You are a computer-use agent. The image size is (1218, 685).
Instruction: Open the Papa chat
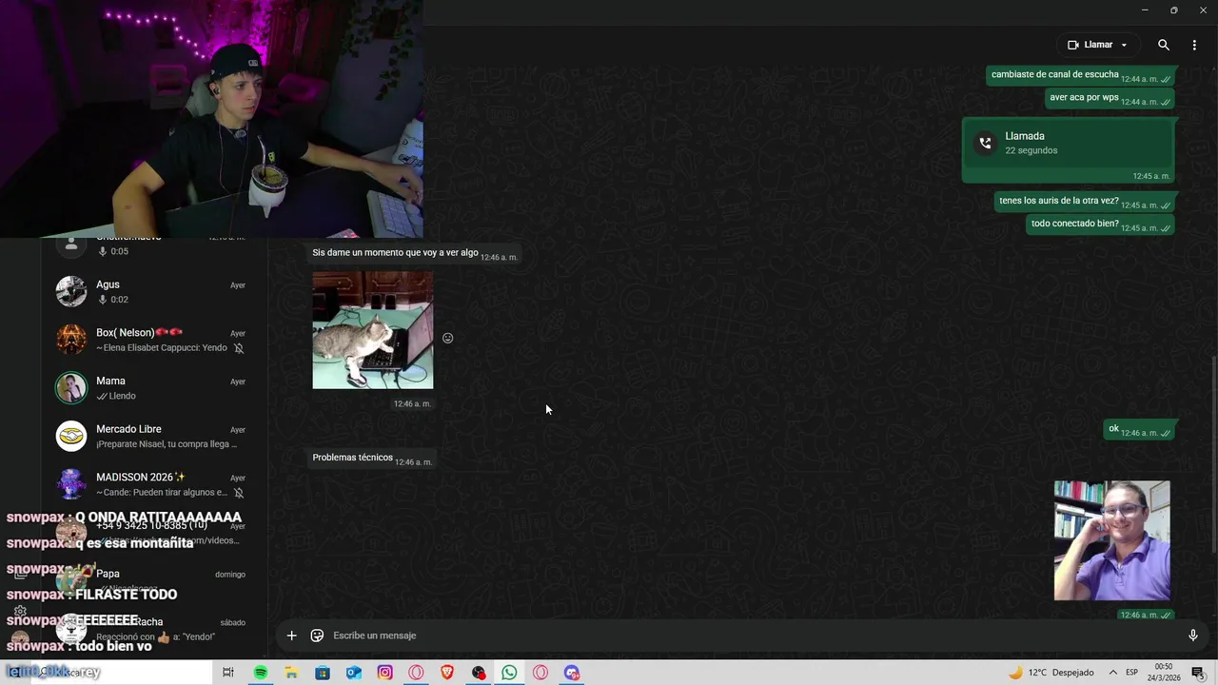tap(154, 580)
